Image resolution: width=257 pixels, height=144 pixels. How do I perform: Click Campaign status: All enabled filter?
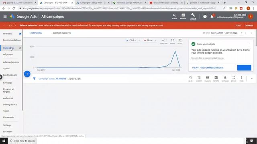click(52, 79)
